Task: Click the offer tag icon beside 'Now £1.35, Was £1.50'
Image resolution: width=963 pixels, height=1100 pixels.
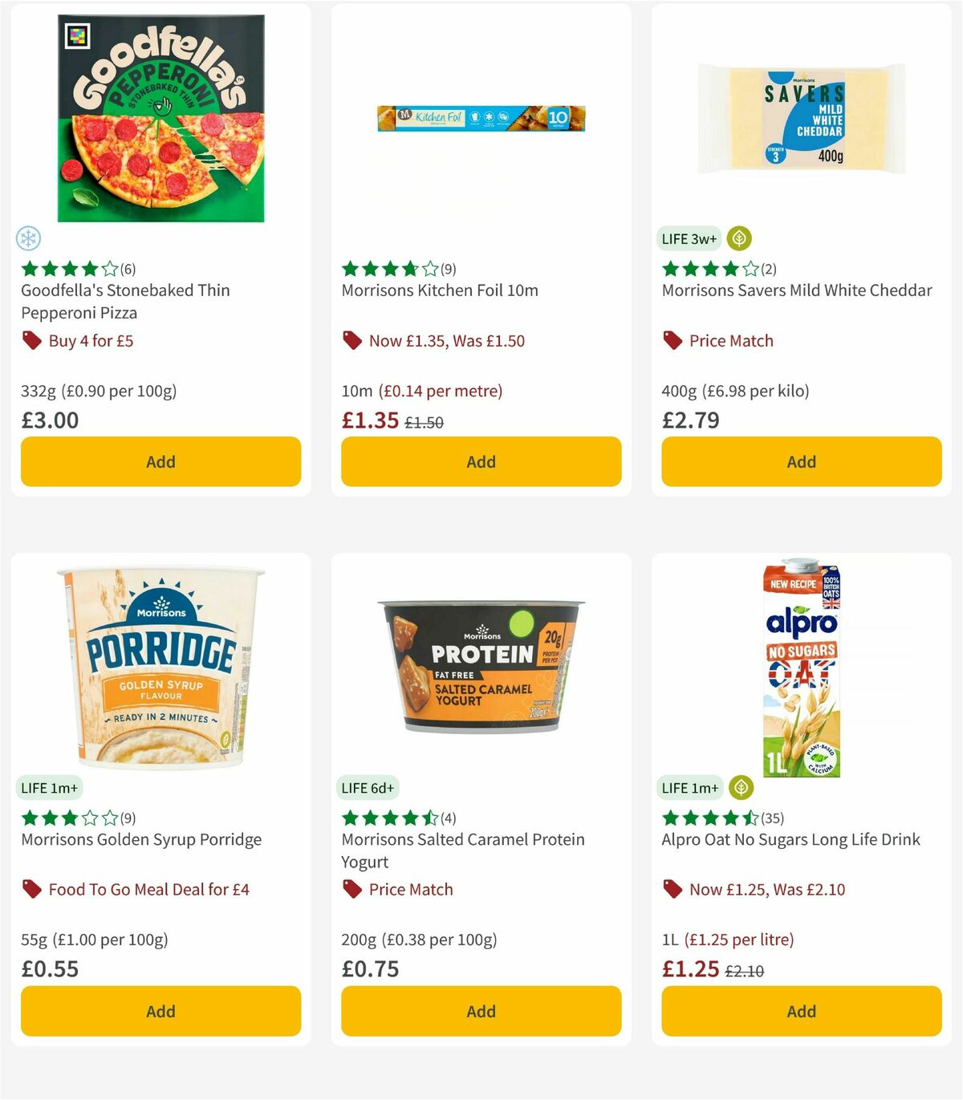Action: coord(351,341)
